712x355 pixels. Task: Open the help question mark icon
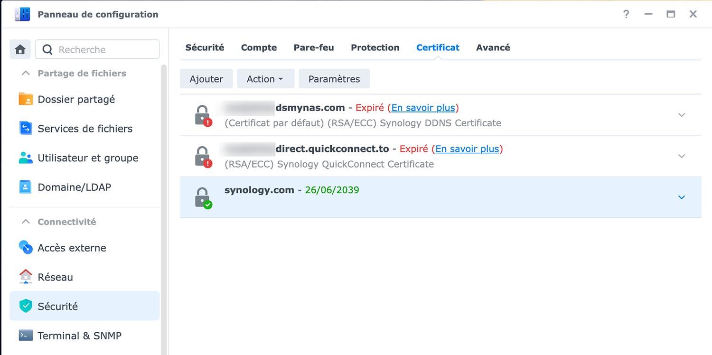[626, 14]
